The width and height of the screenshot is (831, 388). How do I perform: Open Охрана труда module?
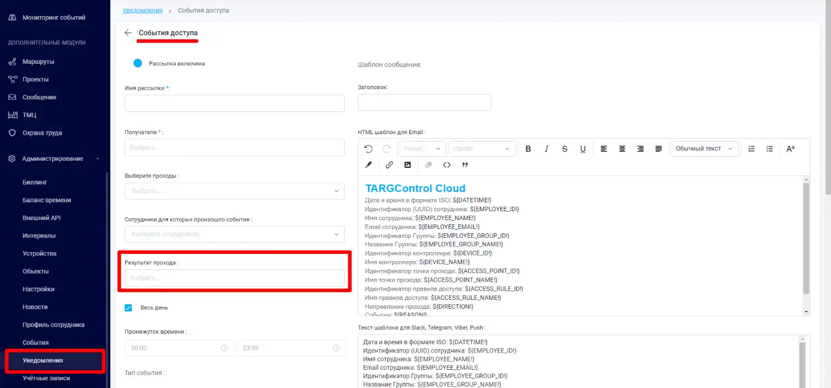pos(42,132)
